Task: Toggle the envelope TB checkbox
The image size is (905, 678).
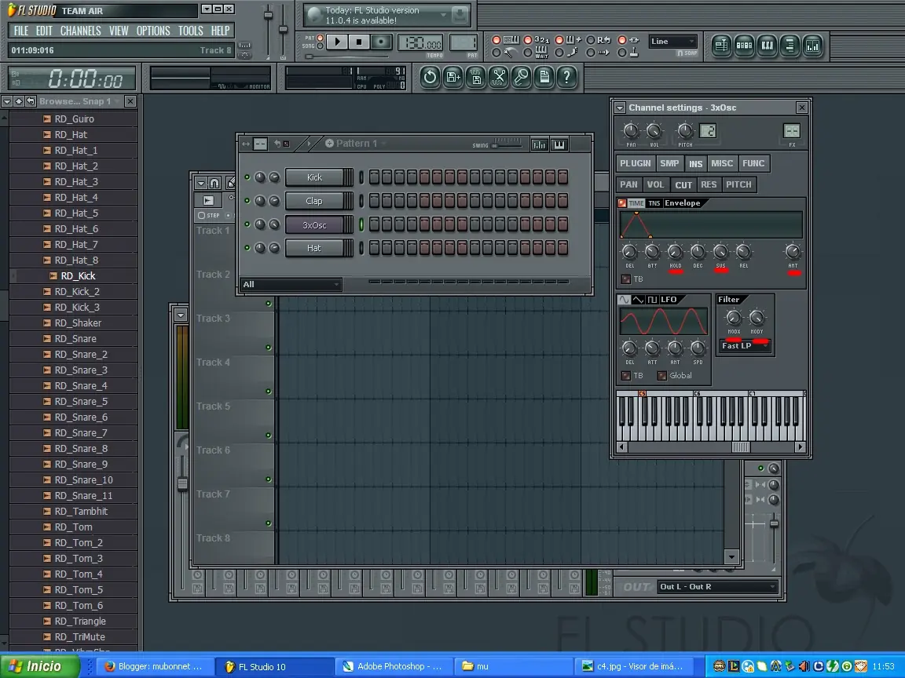Action: 625,279
